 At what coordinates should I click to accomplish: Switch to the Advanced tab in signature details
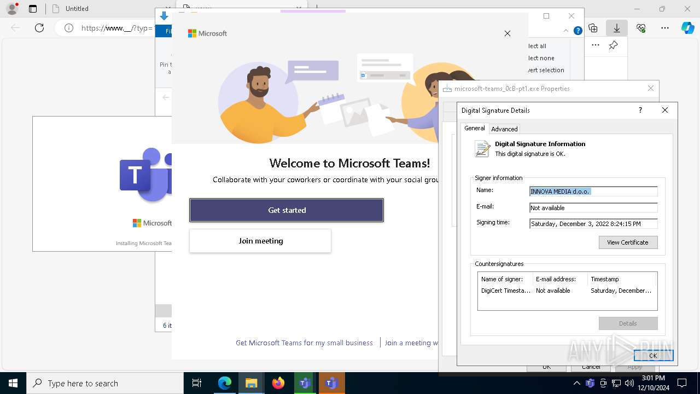click(x=504, y=129)
